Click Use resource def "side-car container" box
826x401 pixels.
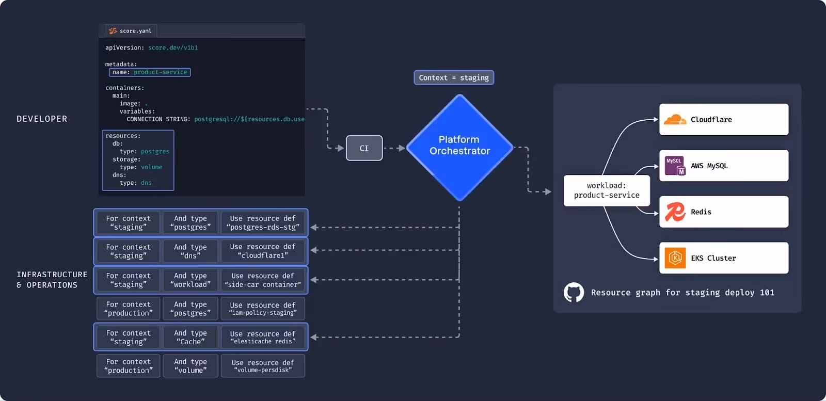(263, 280)
